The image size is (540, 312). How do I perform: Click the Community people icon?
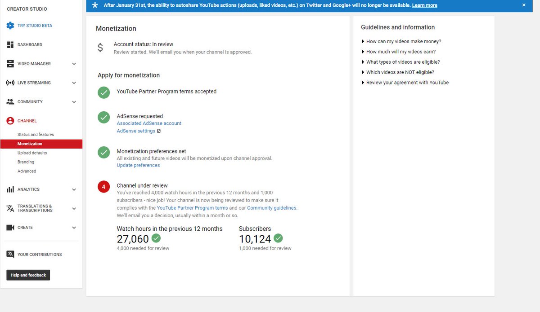[10, 102]
